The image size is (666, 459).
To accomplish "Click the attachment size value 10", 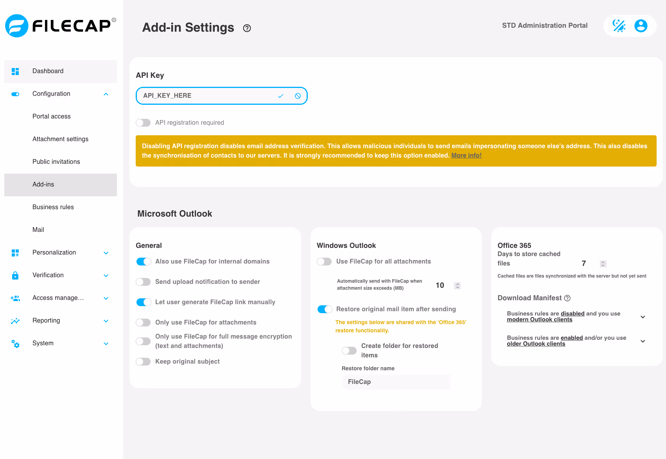I will pyautogui.click(x=440, y=285).
